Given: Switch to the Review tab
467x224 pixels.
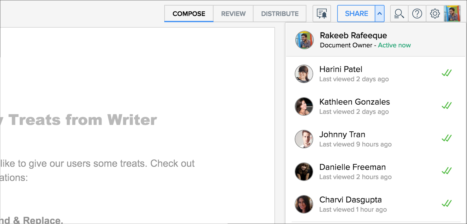Looking at the screenshot, I should (233, 14).
